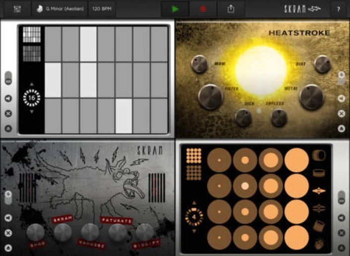Flip the sequencer panel side switch
This screenshot has height=256, width=350.
pos(8,78)
